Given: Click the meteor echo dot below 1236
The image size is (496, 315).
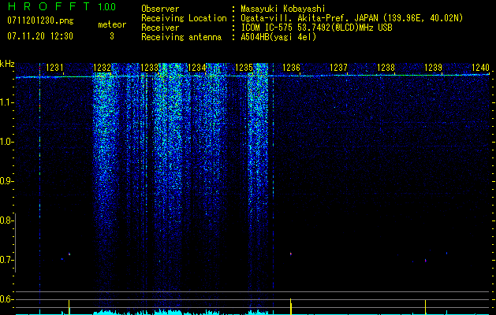Looking at the screenshot, I should [290, 254].
